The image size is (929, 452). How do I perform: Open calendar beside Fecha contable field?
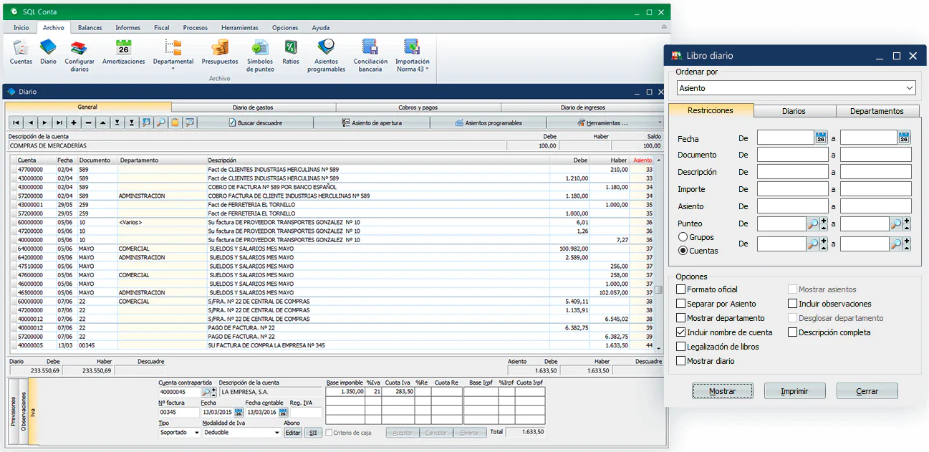coord(284,413)
